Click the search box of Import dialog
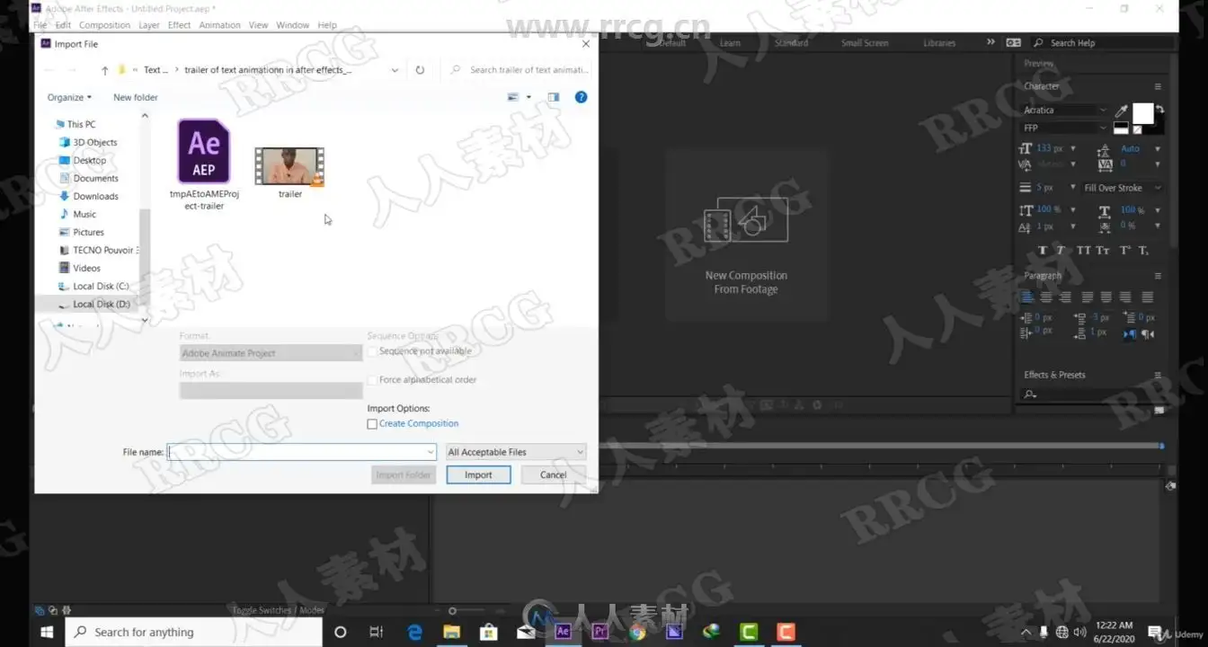Image resolution: width=1208 pixels, height=647 pixels. tap(520, 69)
